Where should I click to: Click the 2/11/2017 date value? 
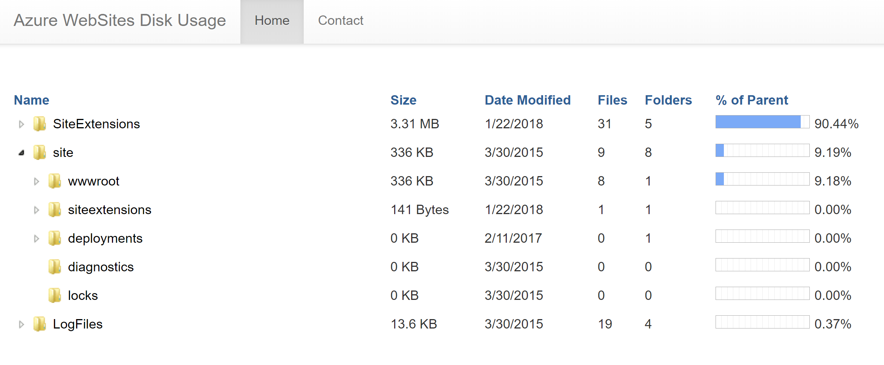pos(513,238)
